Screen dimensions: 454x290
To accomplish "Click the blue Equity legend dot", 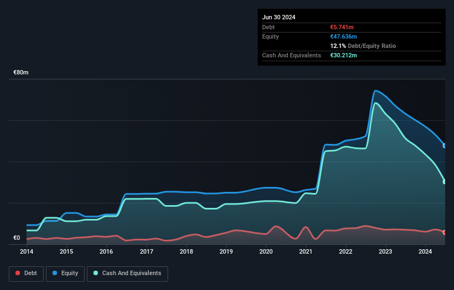I will pos(55,273).
